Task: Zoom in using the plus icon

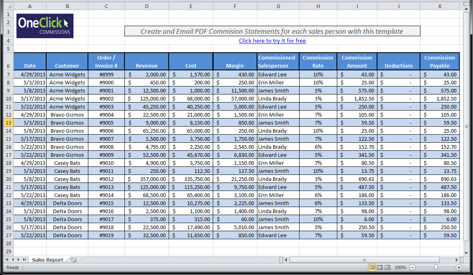Action: (x=459, y=267)
